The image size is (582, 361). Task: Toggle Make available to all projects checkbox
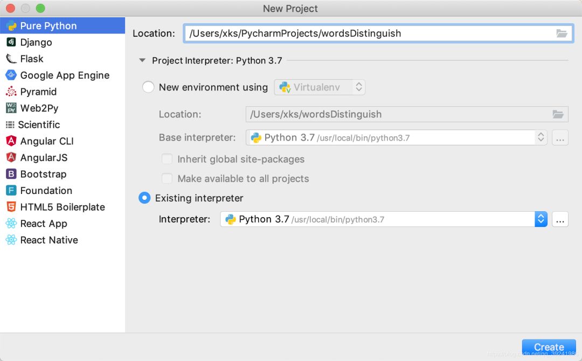[167, 178]
